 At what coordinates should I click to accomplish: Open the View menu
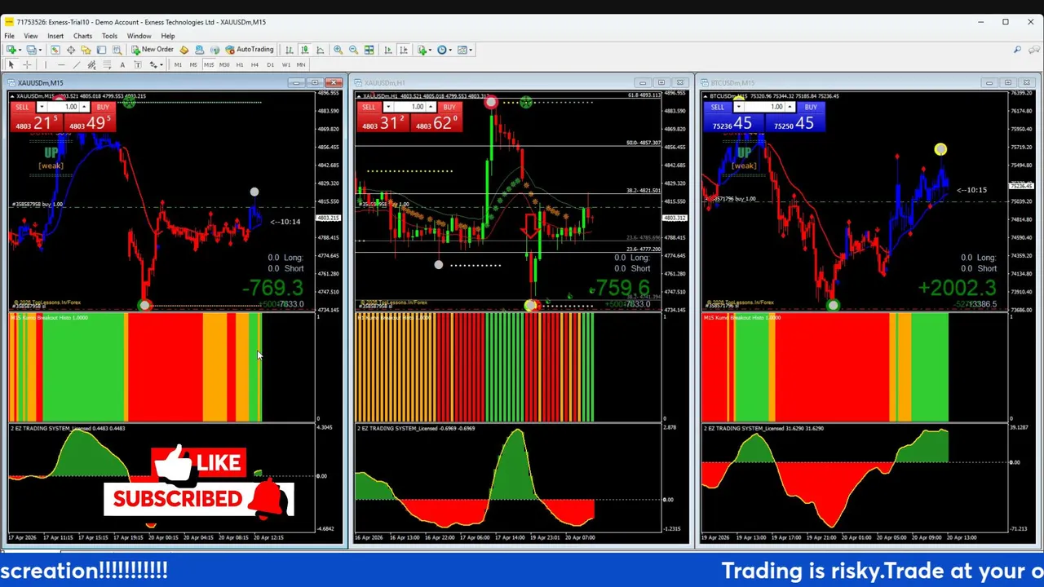(x=30, y=36)
